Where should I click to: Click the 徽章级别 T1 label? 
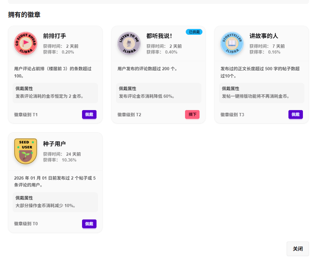[26, 115]
